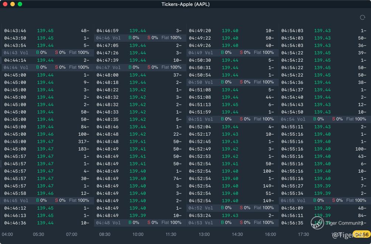Click the 04:50:30 tick row
This screenshot has width=371, height=244.
pos(232,60)
